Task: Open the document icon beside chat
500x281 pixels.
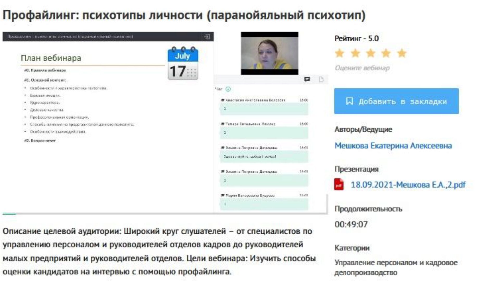Action: coord(321,79)
